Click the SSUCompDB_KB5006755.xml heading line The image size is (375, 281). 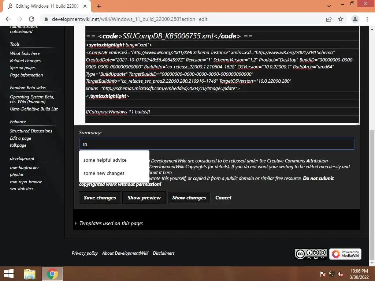(169, 36)
